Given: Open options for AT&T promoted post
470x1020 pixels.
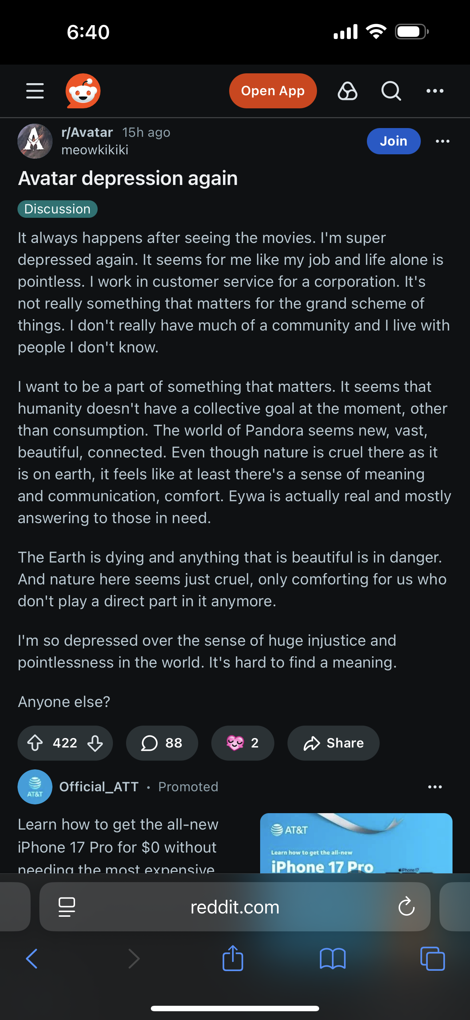Looking at the screenshot, I should [435, 787].
